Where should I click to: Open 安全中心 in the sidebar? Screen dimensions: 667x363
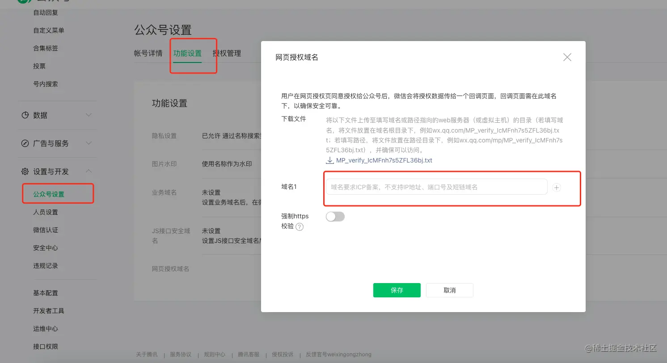point(46,248)
